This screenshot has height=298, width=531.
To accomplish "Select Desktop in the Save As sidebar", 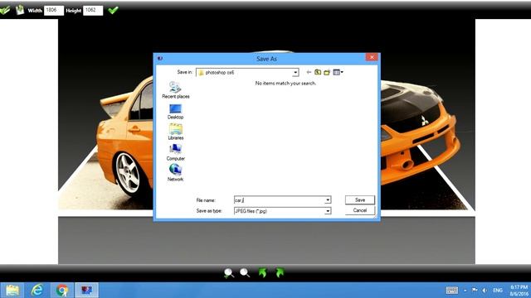I will click(175, 112).
